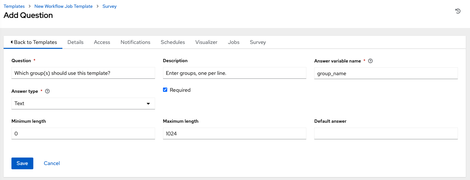This screenshot has width=470, height=180.
Task: Focus the Default answer input field
Action: (386, 133)
